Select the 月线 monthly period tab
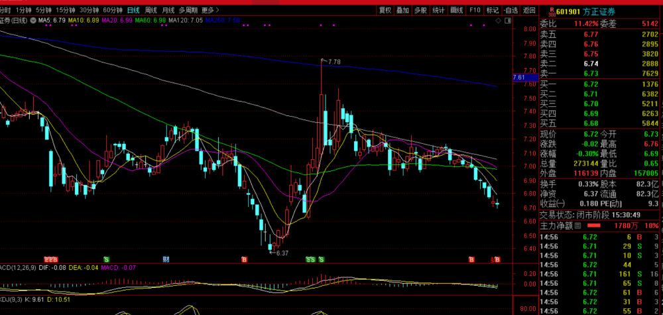Screen dimensions: 663x315 [168, 10]
